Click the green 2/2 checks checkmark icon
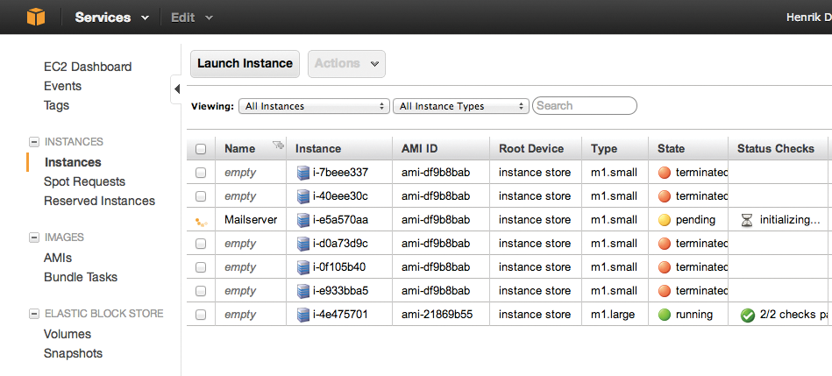The width and height of the screenshot is (832, 376). click(747, 315)
